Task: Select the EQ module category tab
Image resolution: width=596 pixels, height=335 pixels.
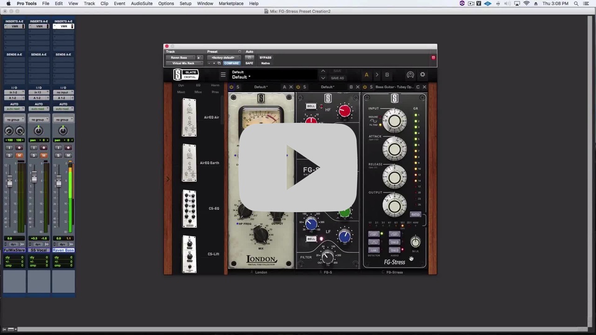Action: [x=198, y=85]
